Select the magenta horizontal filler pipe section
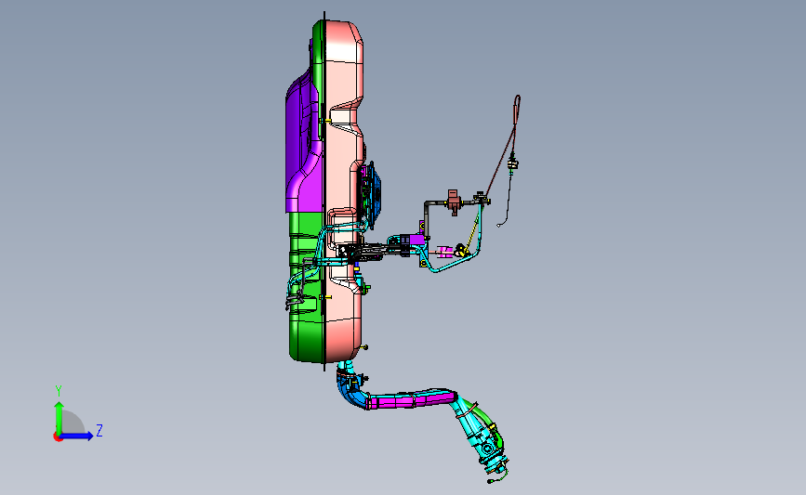Screen dimensions: 806x495 [x=411, y=399]
